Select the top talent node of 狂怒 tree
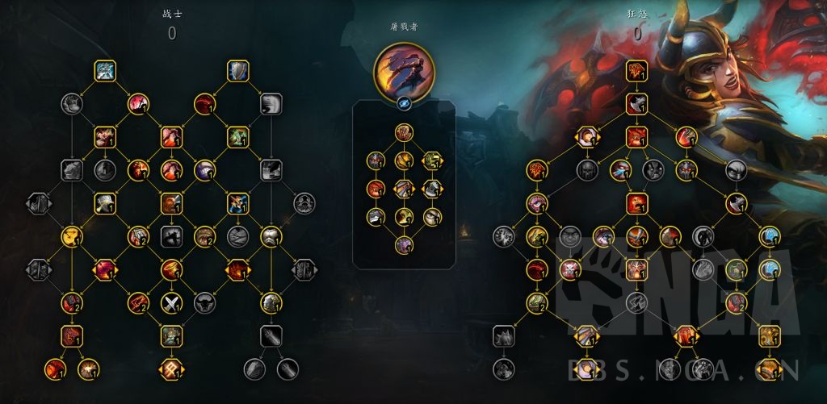 [x=636, y=71]
